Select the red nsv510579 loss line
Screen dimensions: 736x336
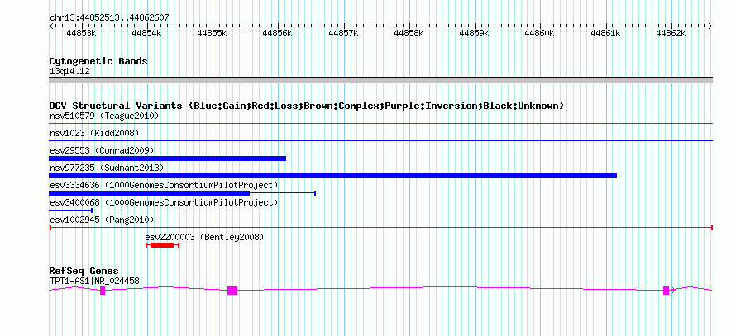tap(380, 124)
